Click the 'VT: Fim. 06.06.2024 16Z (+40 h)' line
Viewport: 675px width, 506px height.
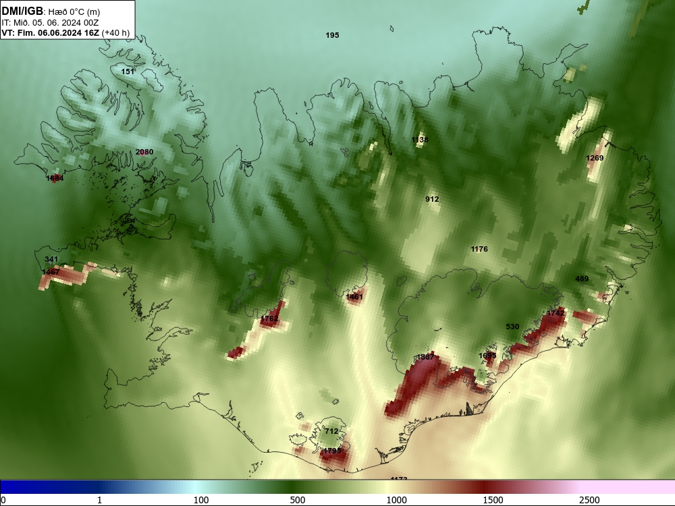pos(65,32)
